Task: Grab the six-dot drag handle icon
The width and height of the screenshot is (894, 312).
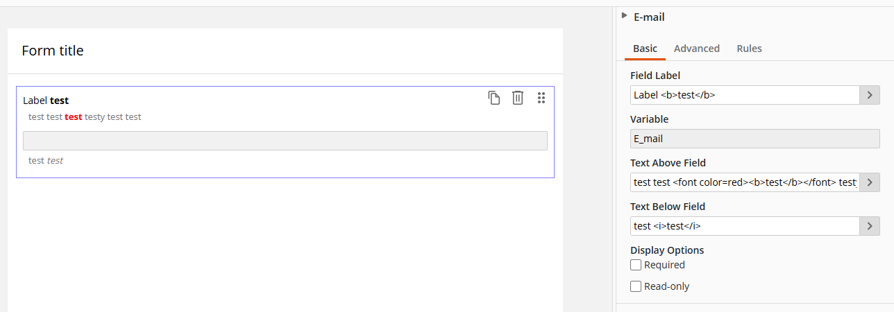Action: [x=541, y=98]
